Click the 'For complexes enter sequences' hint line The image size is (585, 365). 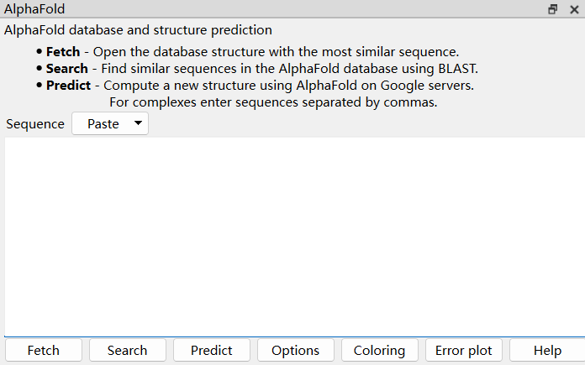pos(273,102)
